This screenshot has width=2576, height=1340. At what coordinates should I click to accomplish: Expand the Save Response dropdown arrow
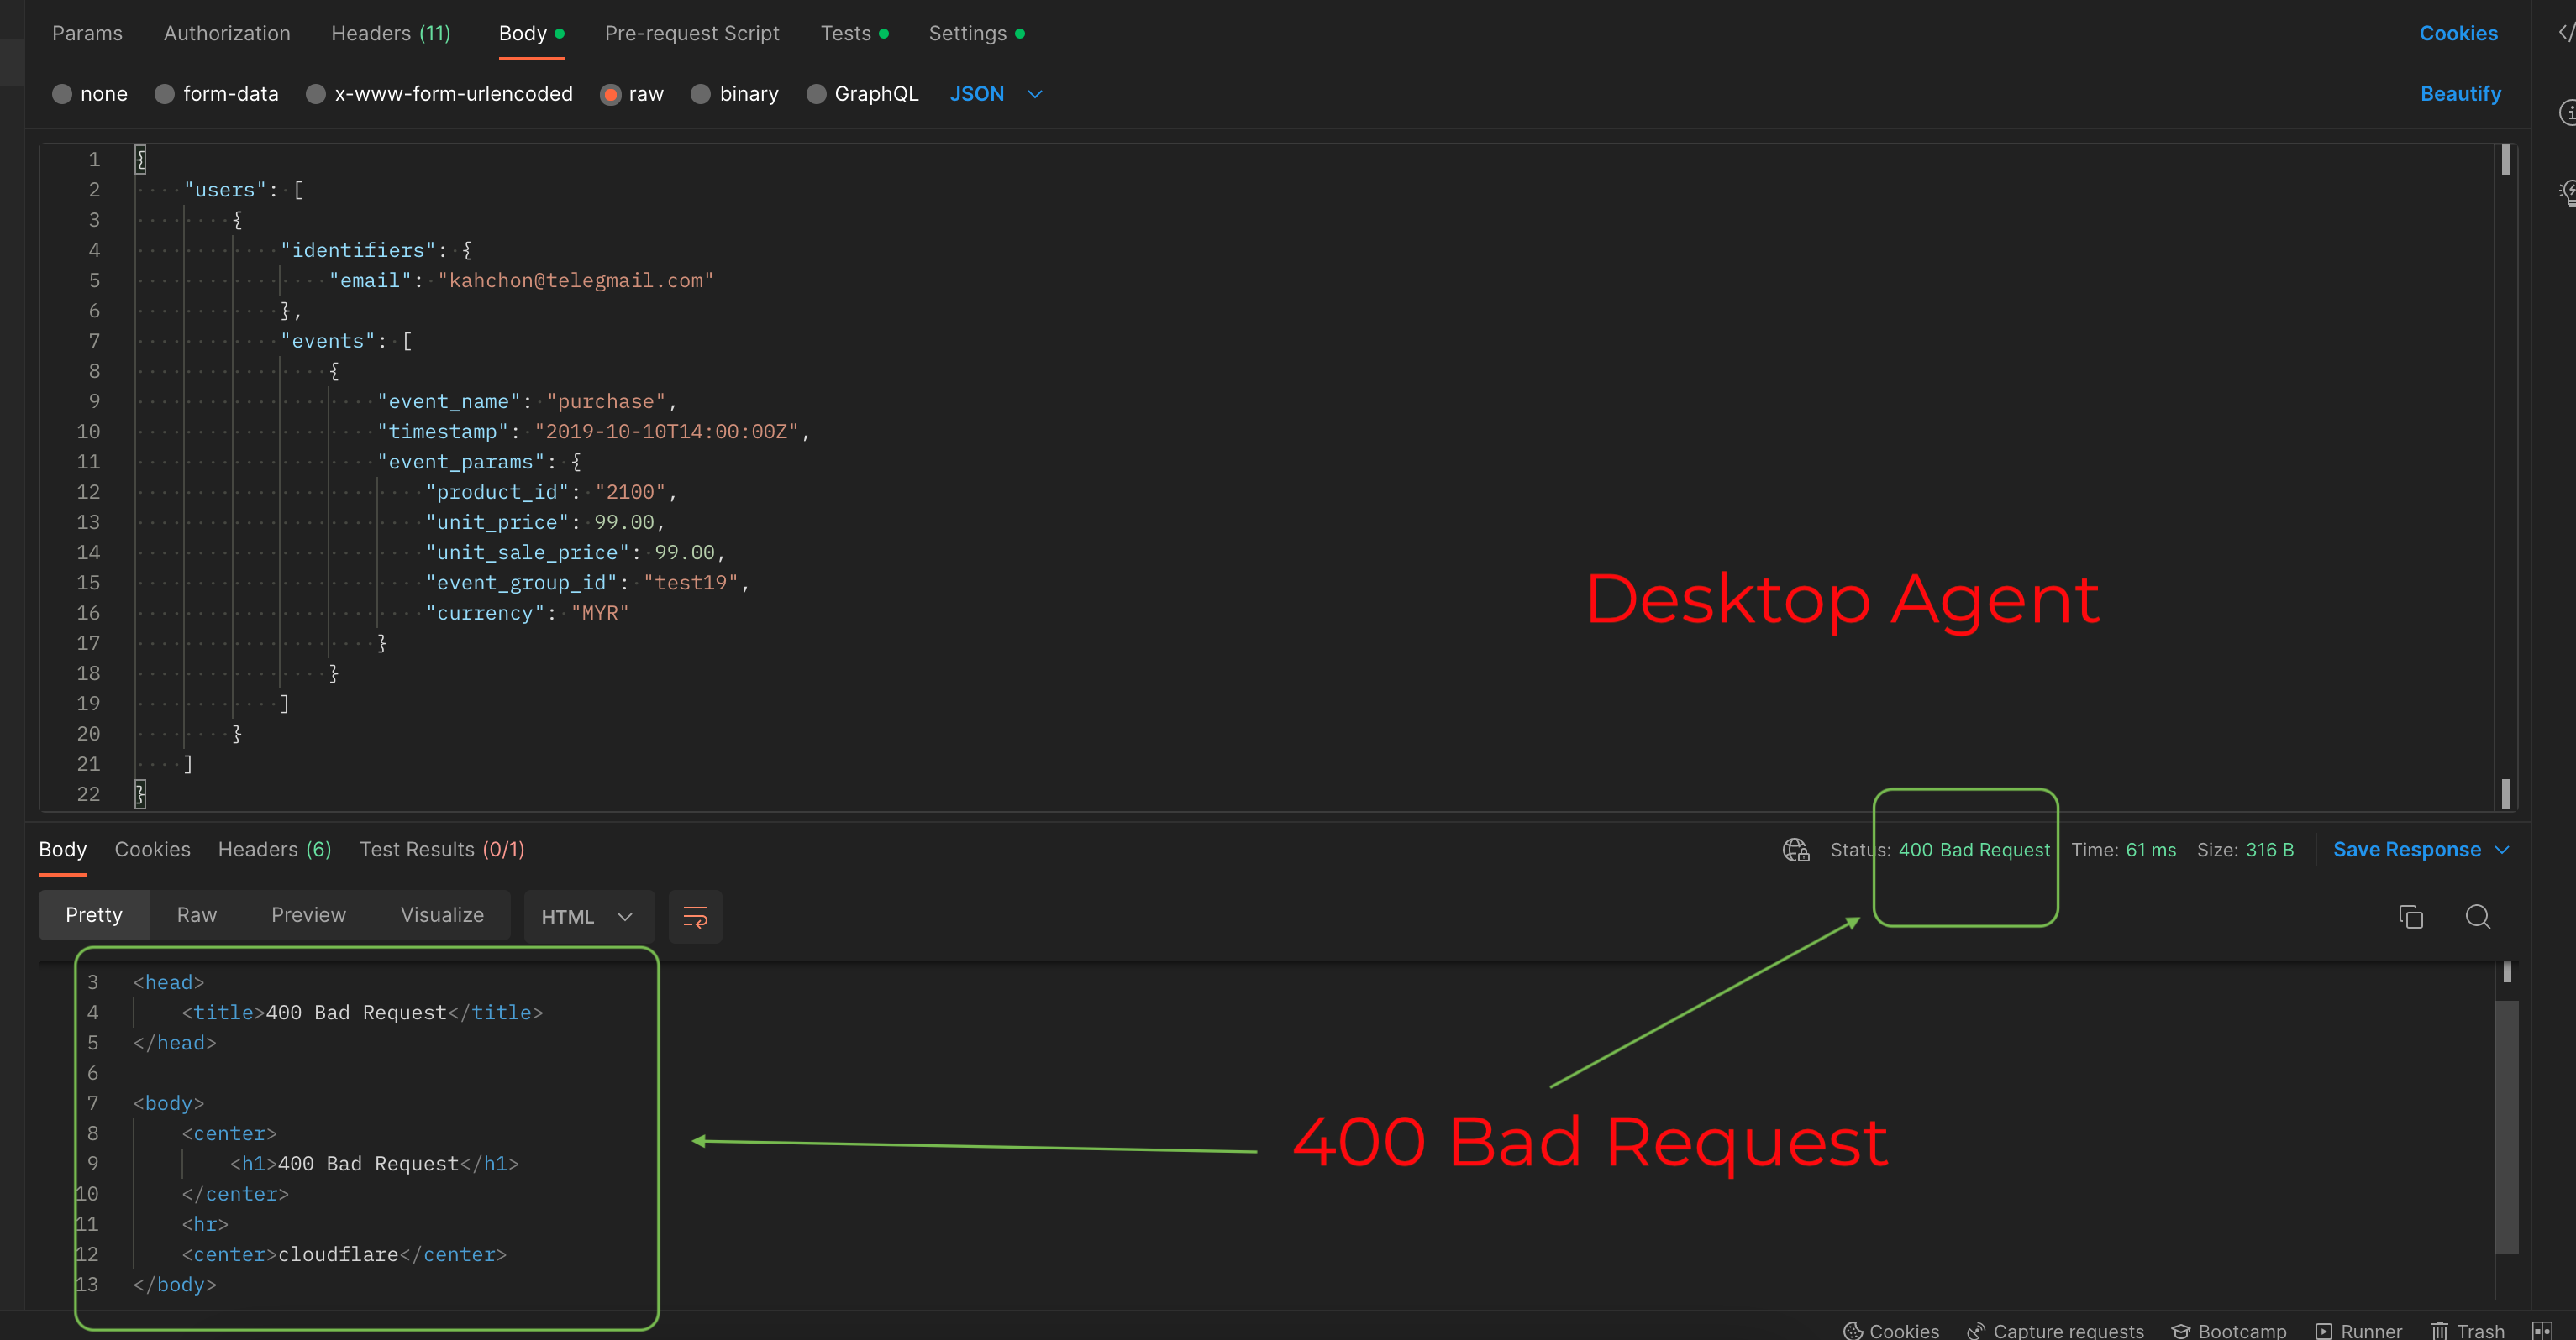2502,850
